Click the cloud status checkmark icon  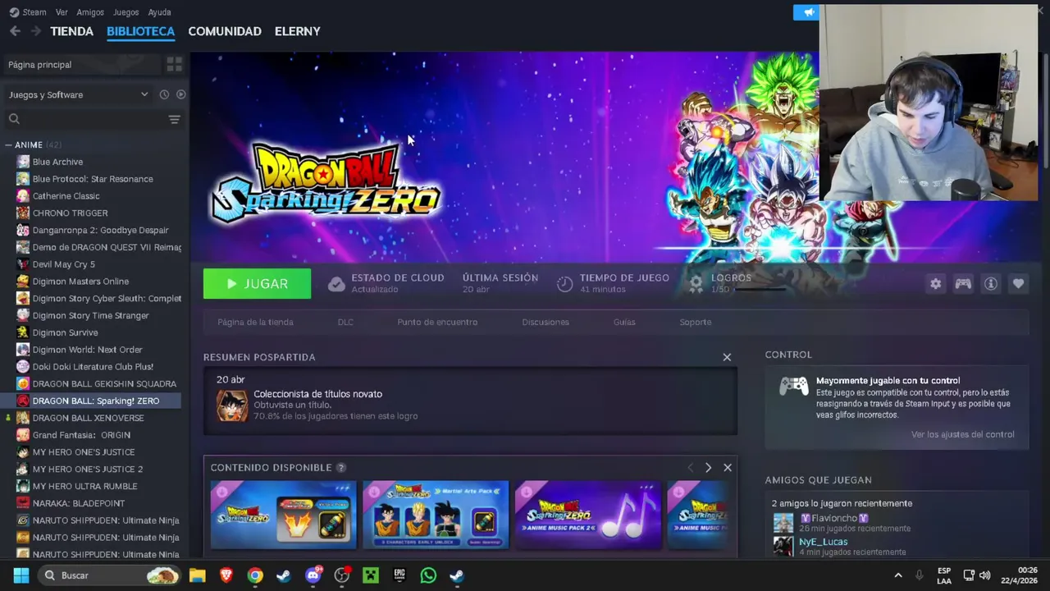[336, 284]
